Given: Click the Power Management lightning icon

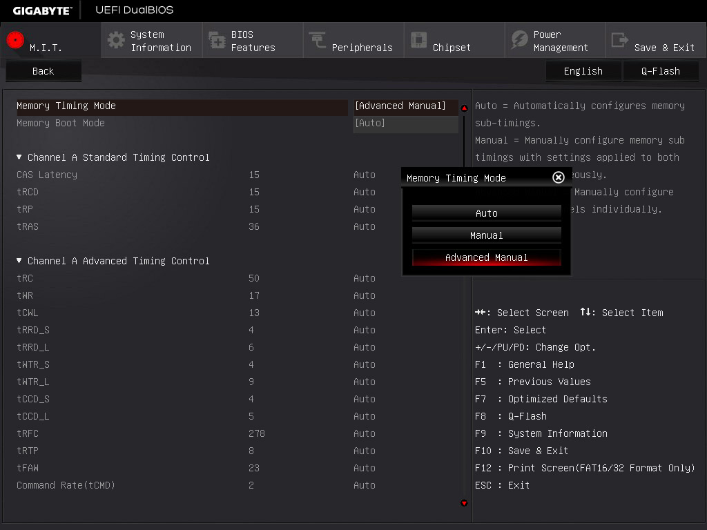Looking at the screenshot, I should pyautogui.click(x=519, y=39).
